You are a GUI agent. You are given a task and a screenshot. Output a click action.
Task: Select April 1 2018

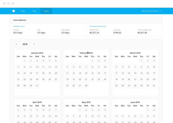pyautogui.click(x=18, y=110)
